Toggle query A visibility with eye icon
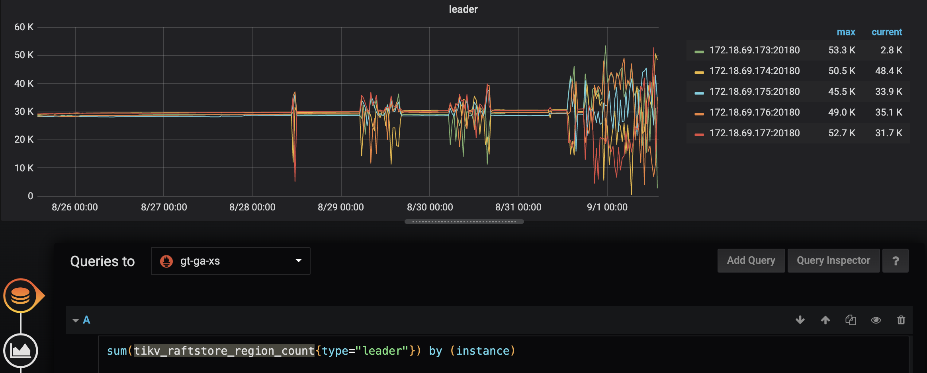Screen dimensions: 927x373 tap(876, 320)
